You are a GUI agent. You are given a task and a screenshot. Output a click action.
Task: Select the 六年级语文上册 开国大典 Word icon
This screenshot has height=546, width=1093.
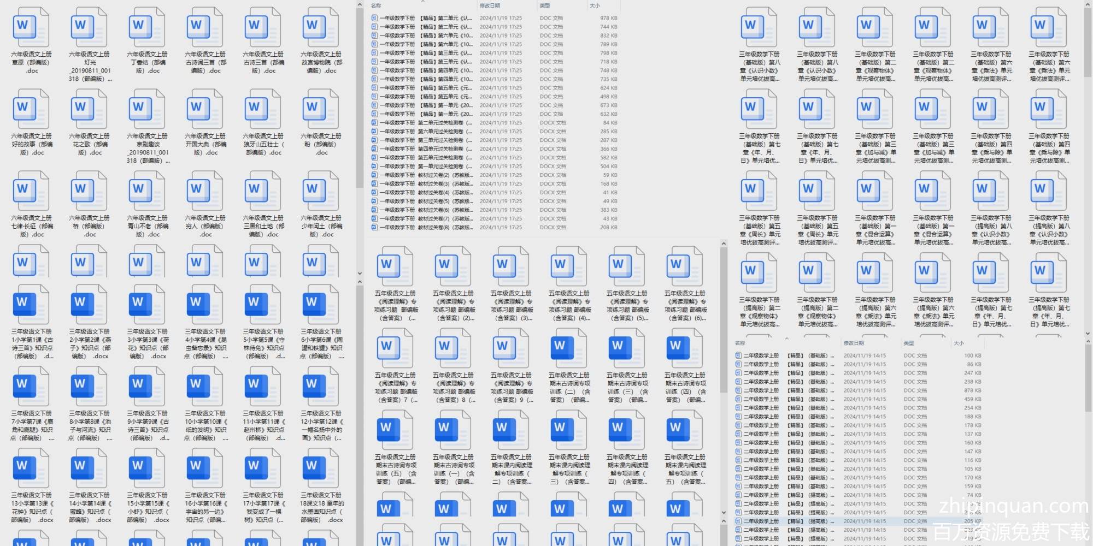click(205, 109)
